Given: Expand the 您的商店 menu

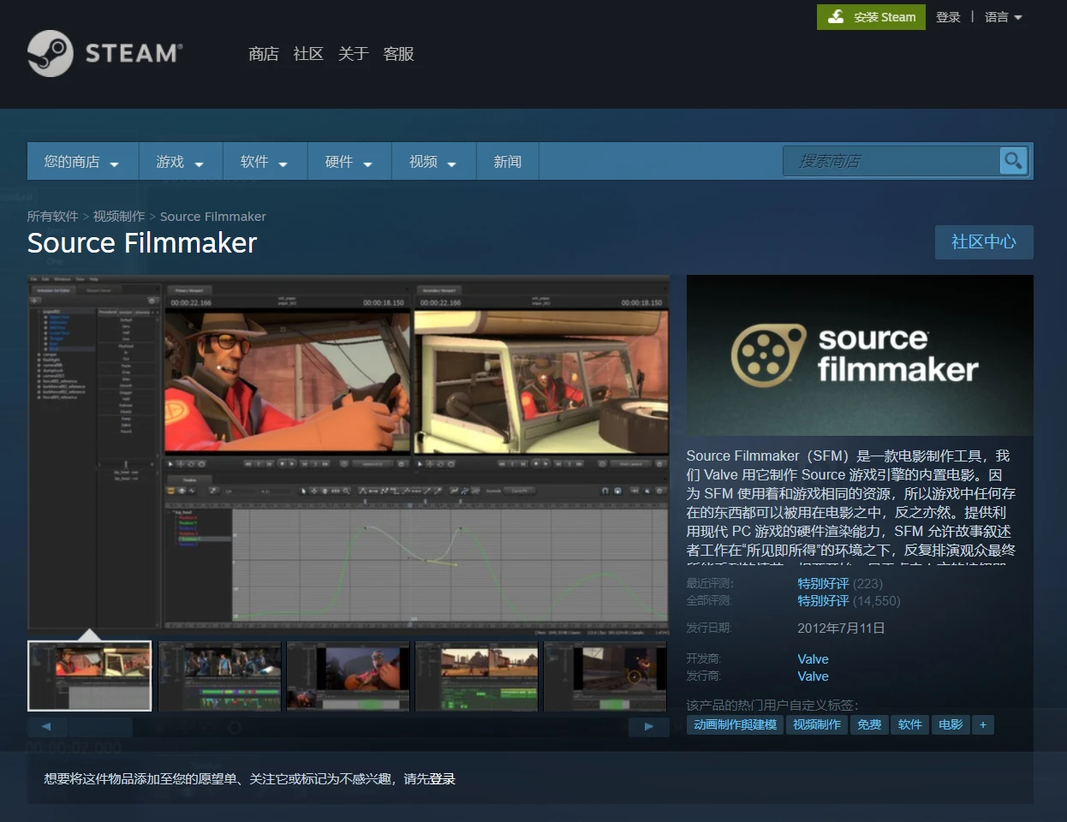Looking at the screenshot, I should tap(82, 162).
